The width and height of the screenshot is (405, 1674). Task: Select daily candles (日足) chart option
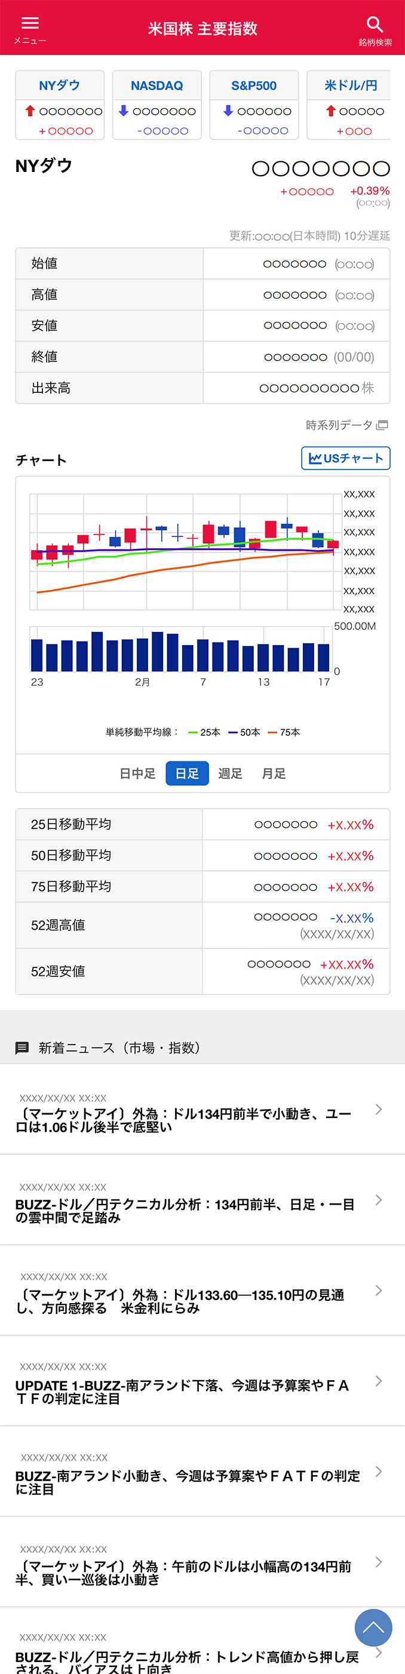187,773
